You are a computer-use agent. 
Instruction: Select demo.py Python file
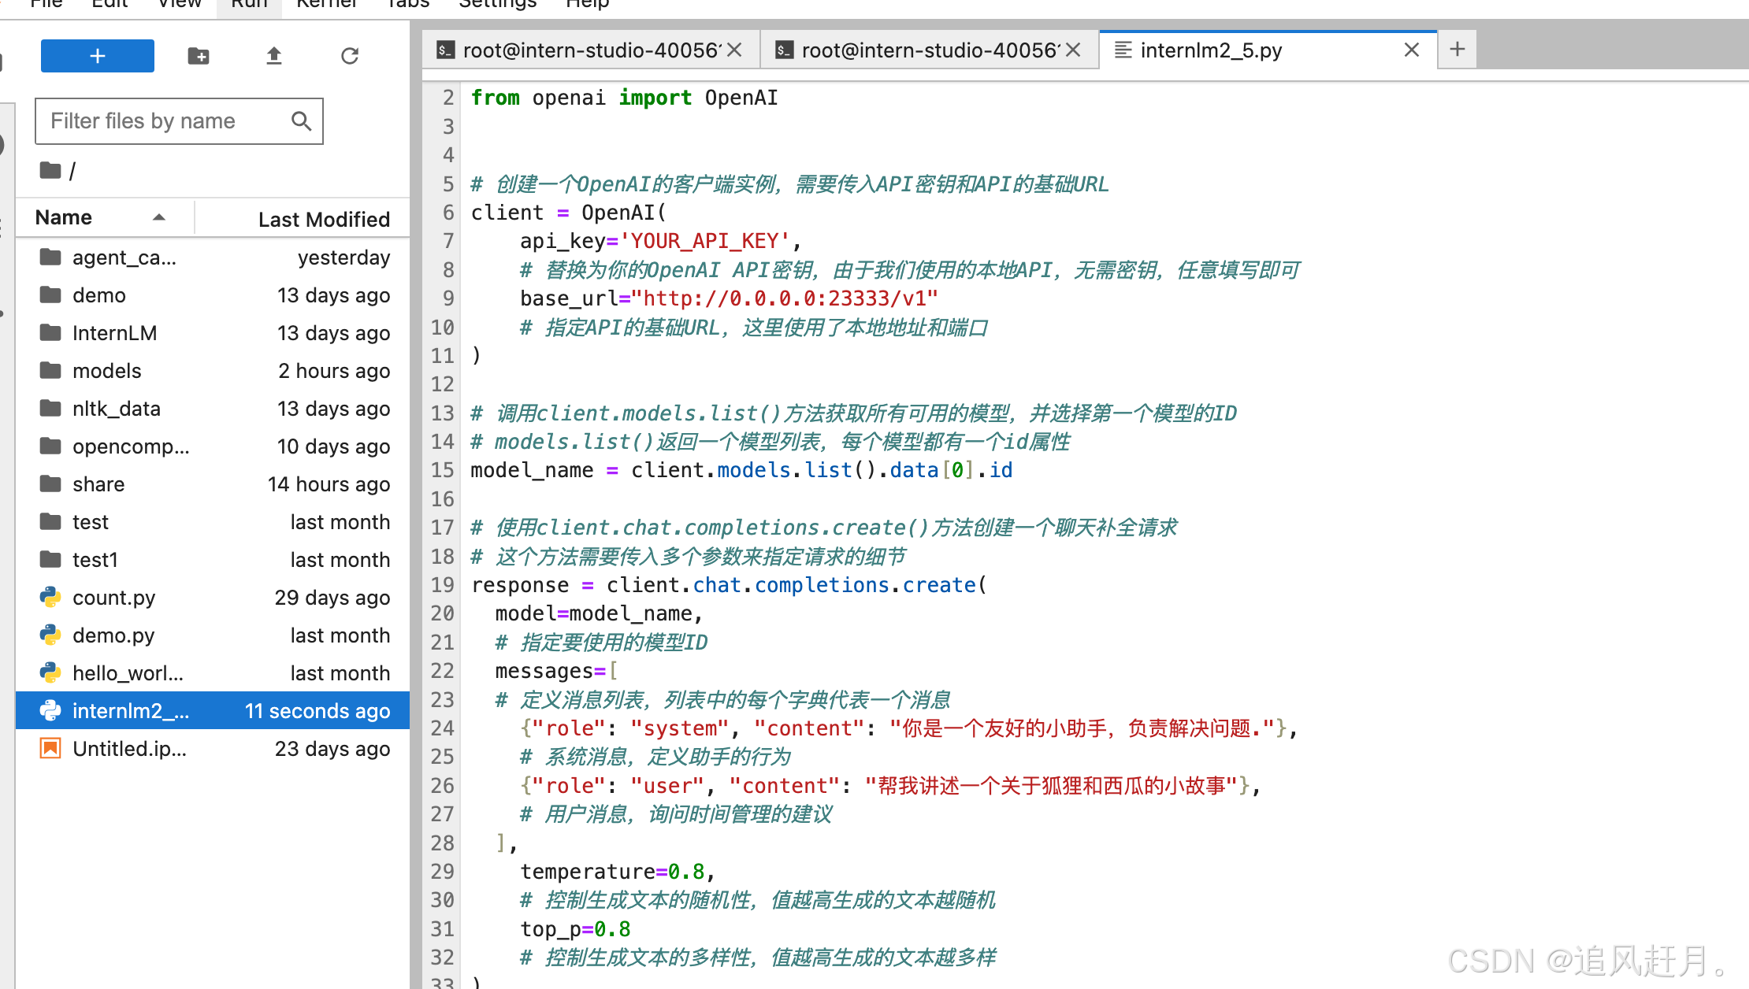coord(213,635)
